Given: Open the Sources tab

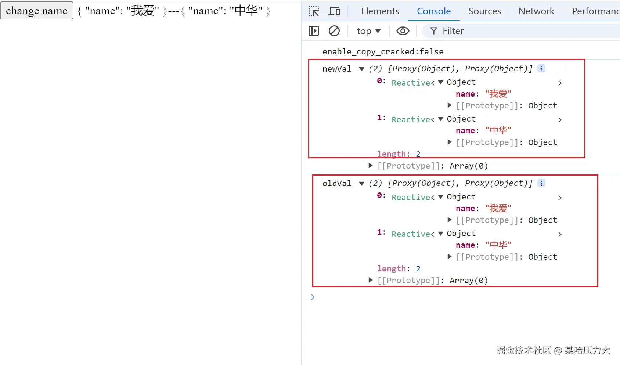Looking at the screenshot, I should coord(484,11).
